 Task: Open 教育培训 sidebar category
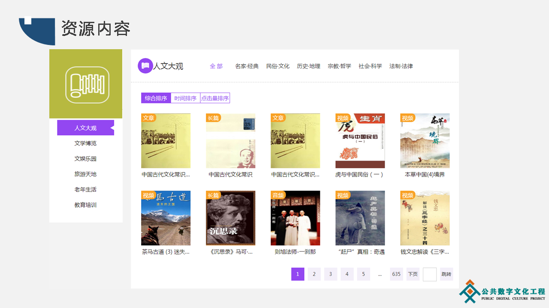tap(85, 205)
